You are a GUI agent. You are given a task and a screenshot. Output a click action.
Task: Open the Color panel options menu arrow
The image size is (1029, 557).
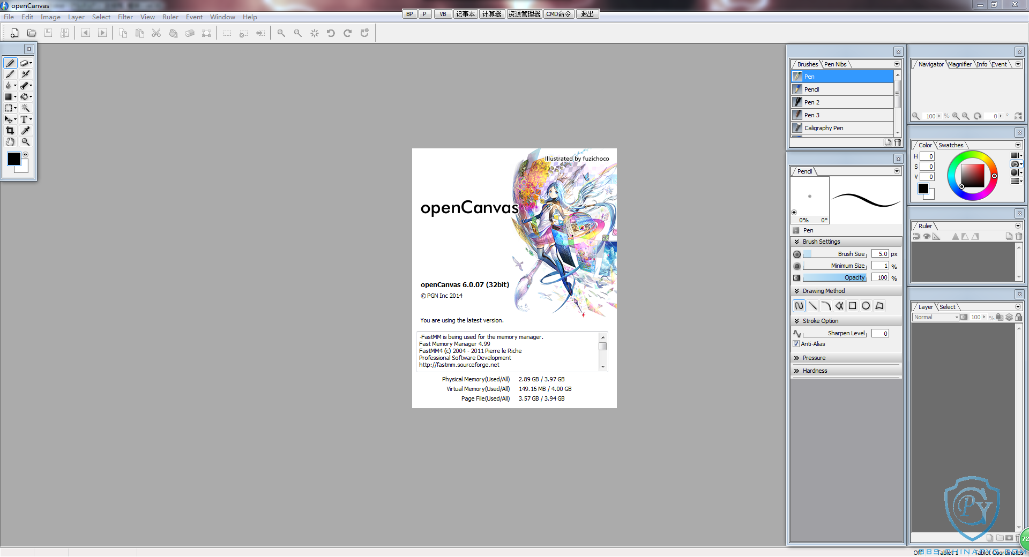1018,145
